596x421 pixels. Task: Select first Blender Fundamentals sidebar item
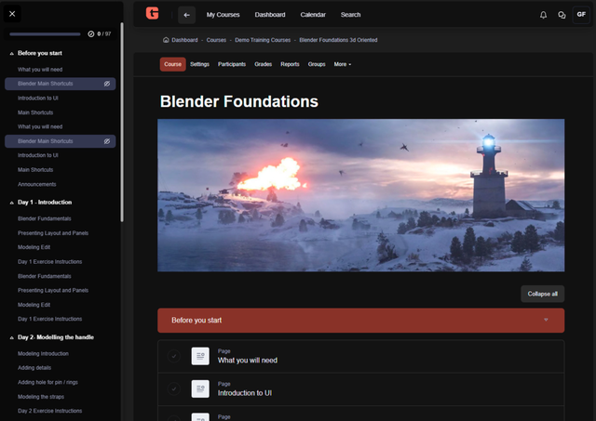pyautogui.click(x=45, y=218)
